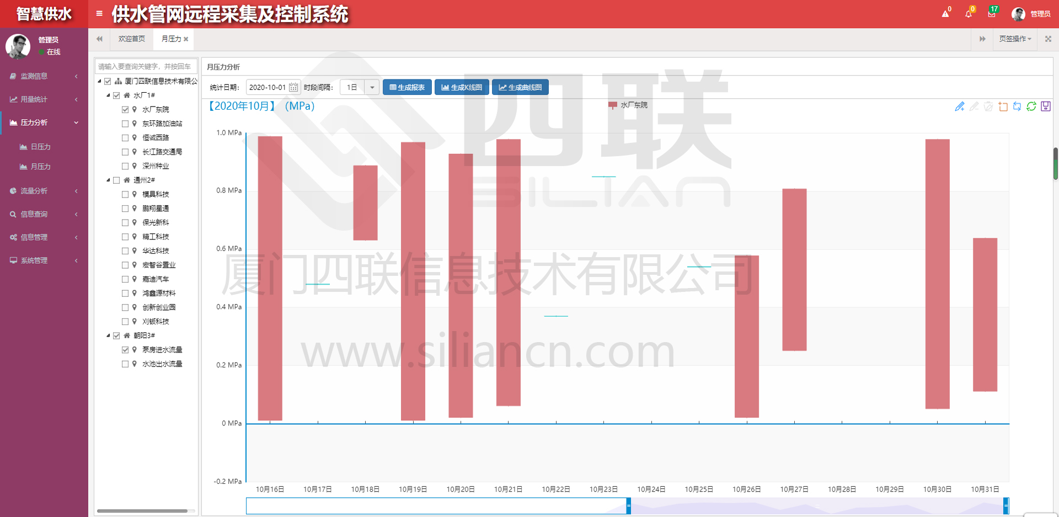
Task: Check the 水池出水流量 checkbox
Action: [x=125, y=364]
